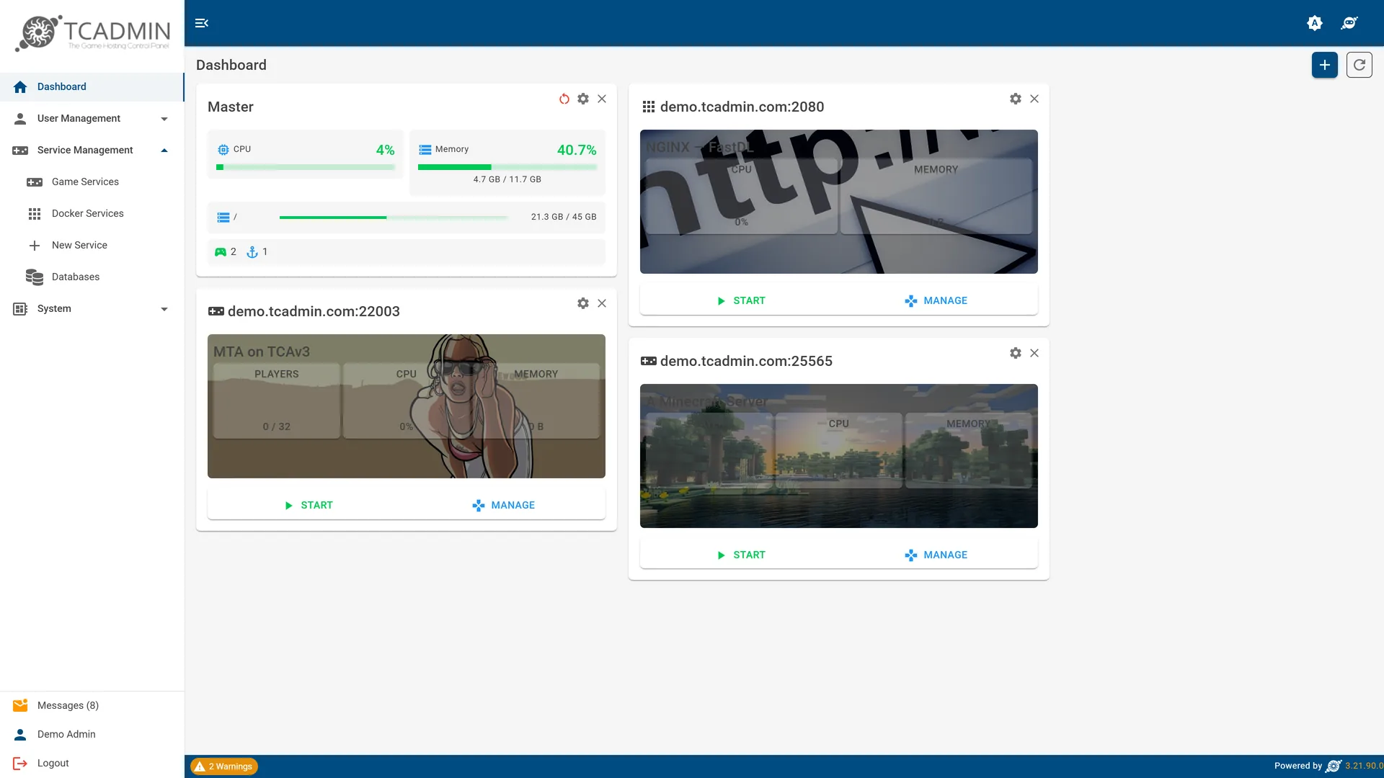
Task: Click the MTA on TCAv3 server thumbnail
Action: point(407,406)
